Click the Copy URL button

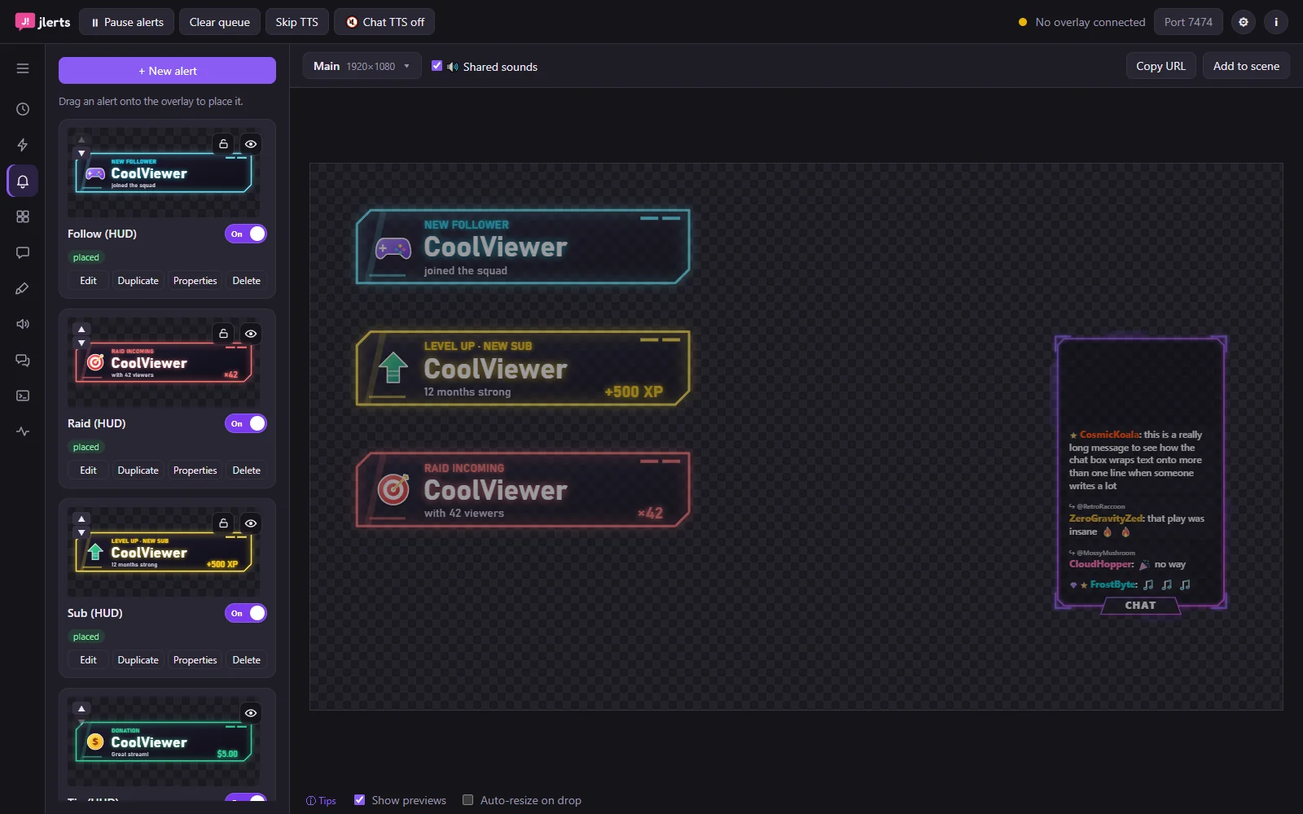point(1161,66)
